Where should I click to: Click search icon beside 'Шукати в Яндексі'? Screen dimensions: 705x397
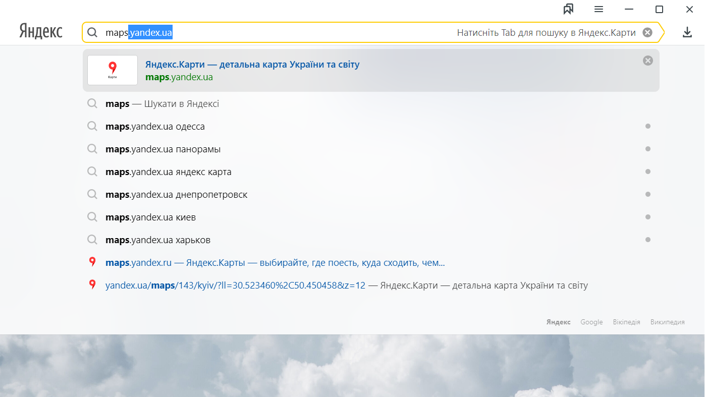(92, 103)
